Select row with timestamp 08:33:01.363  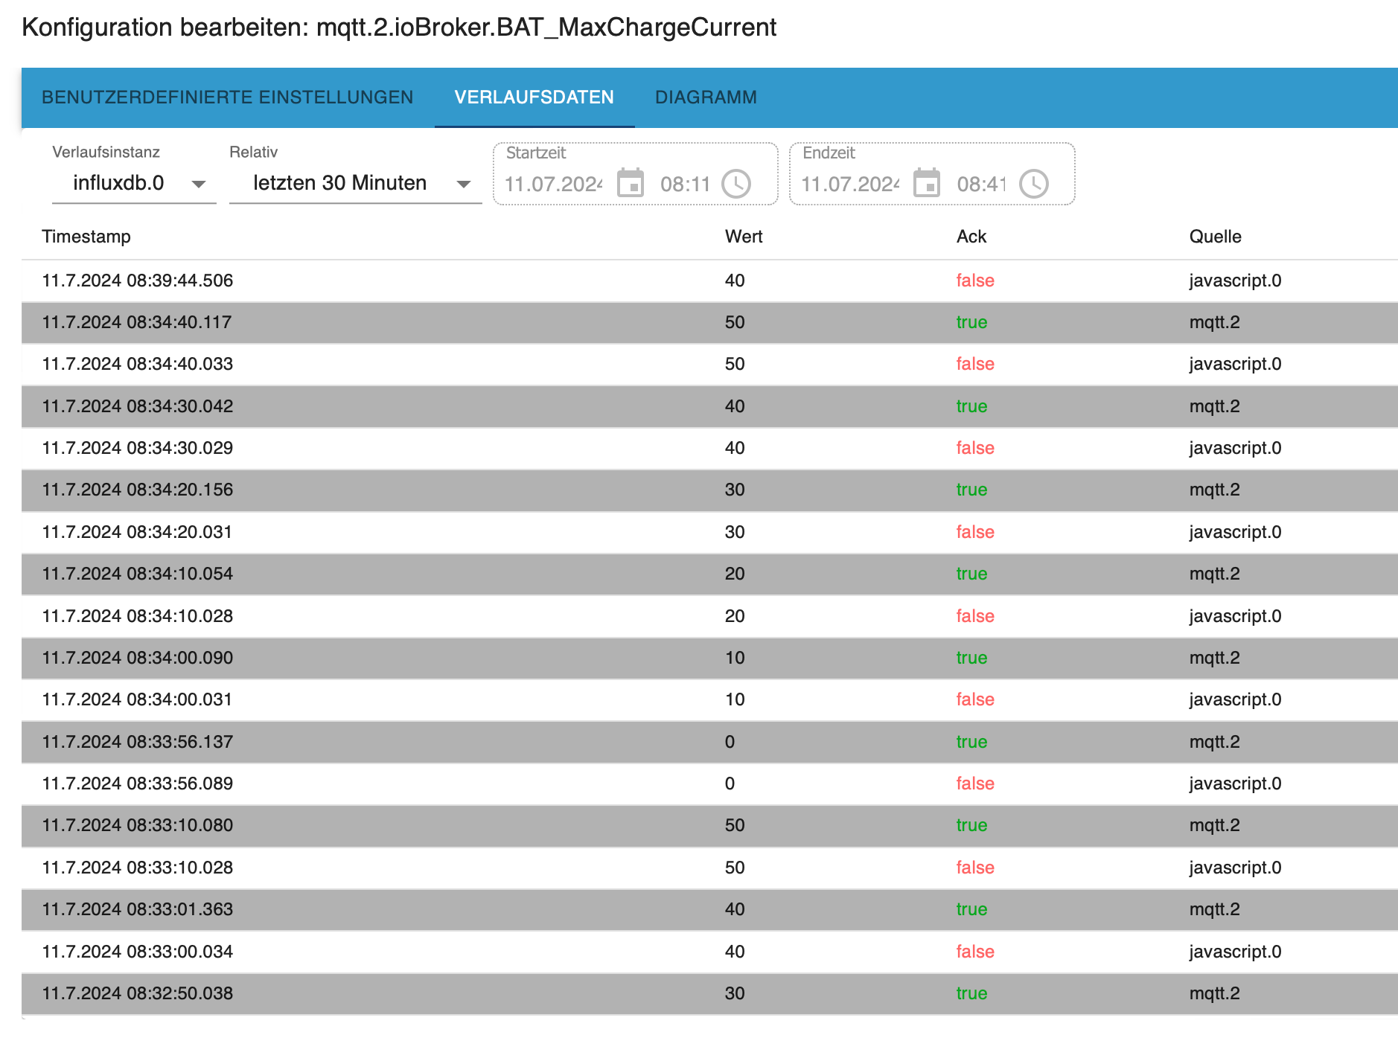click(709, 909)
